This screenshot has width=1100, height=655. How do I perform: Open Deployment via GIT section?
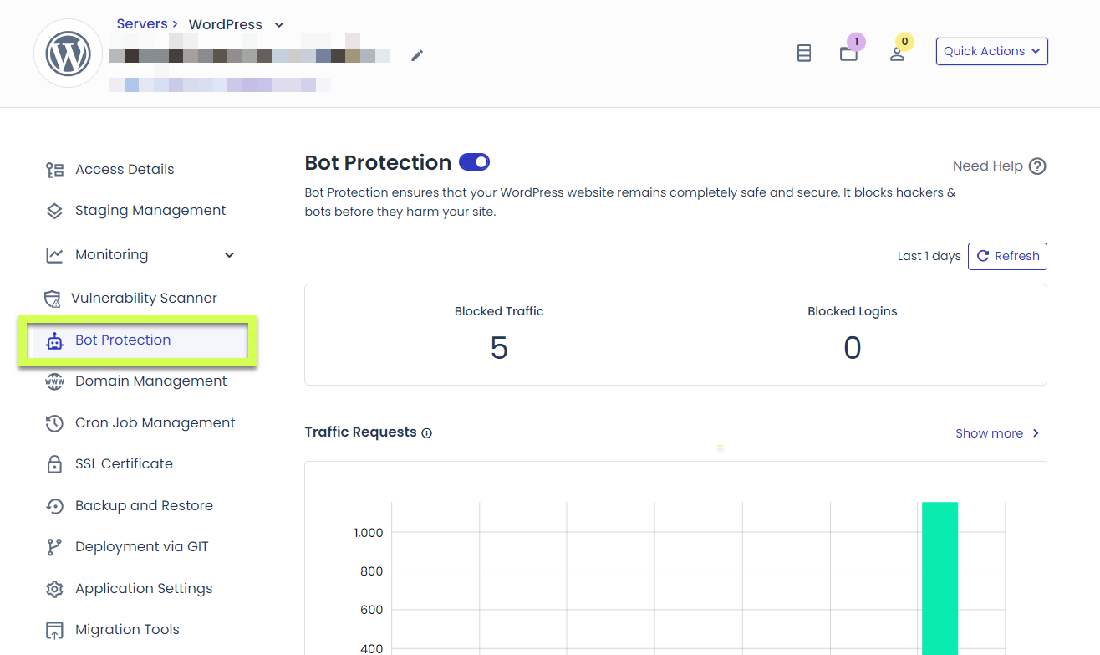click(x=142, y=547)
